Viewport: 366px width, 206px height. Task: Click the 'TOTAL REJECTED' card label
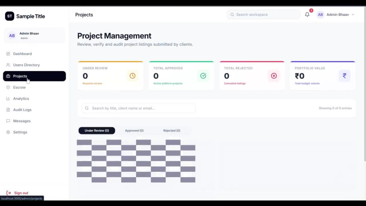click(x=238, y=68)
